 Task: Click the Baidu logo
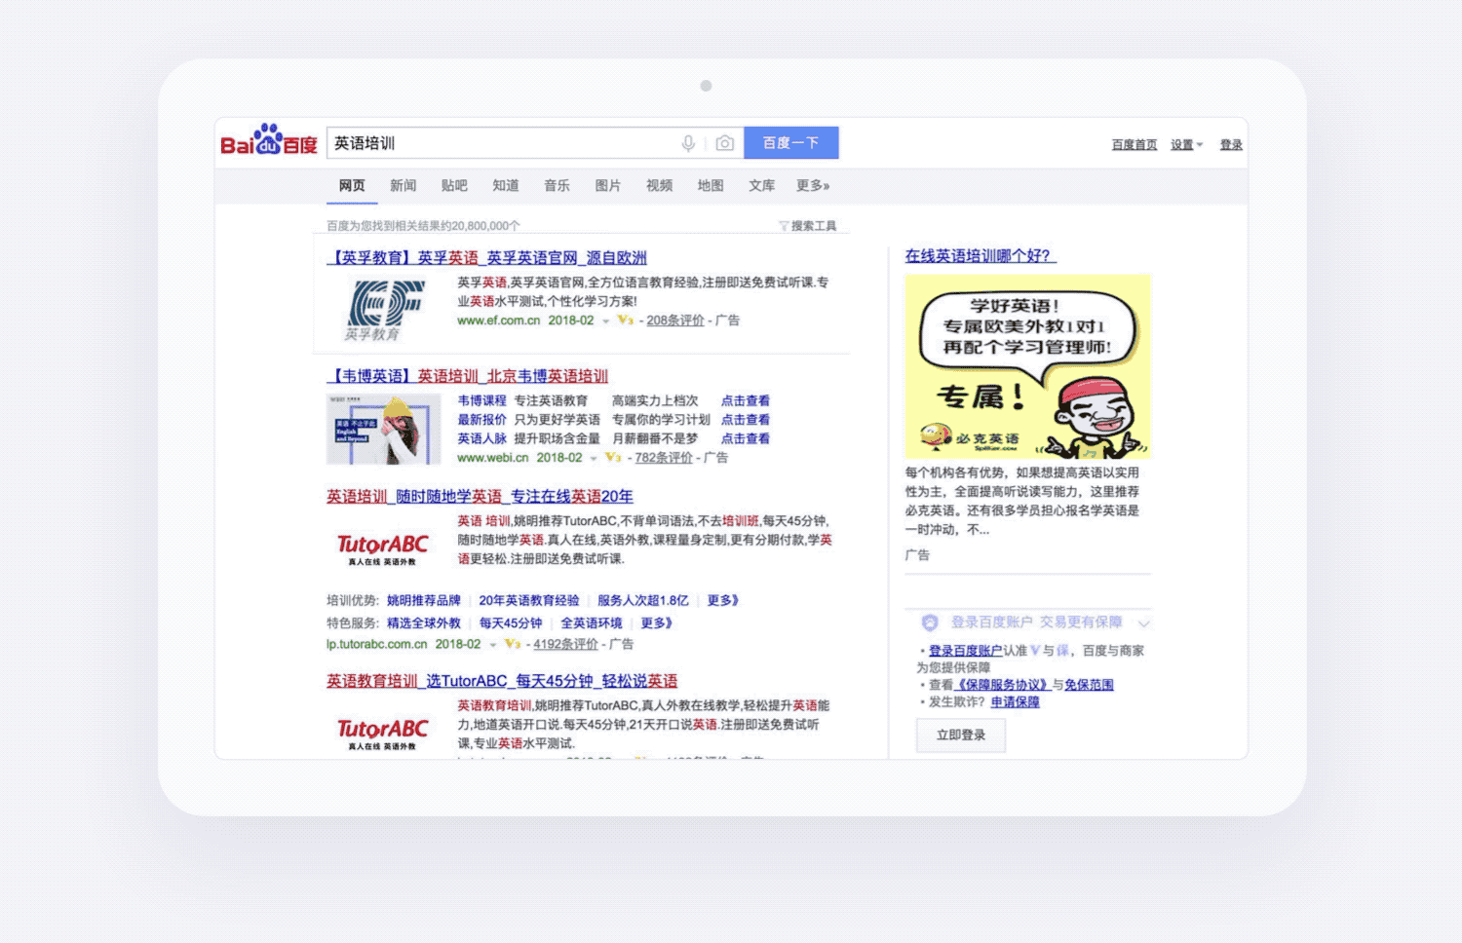click(x=269, y=141)
